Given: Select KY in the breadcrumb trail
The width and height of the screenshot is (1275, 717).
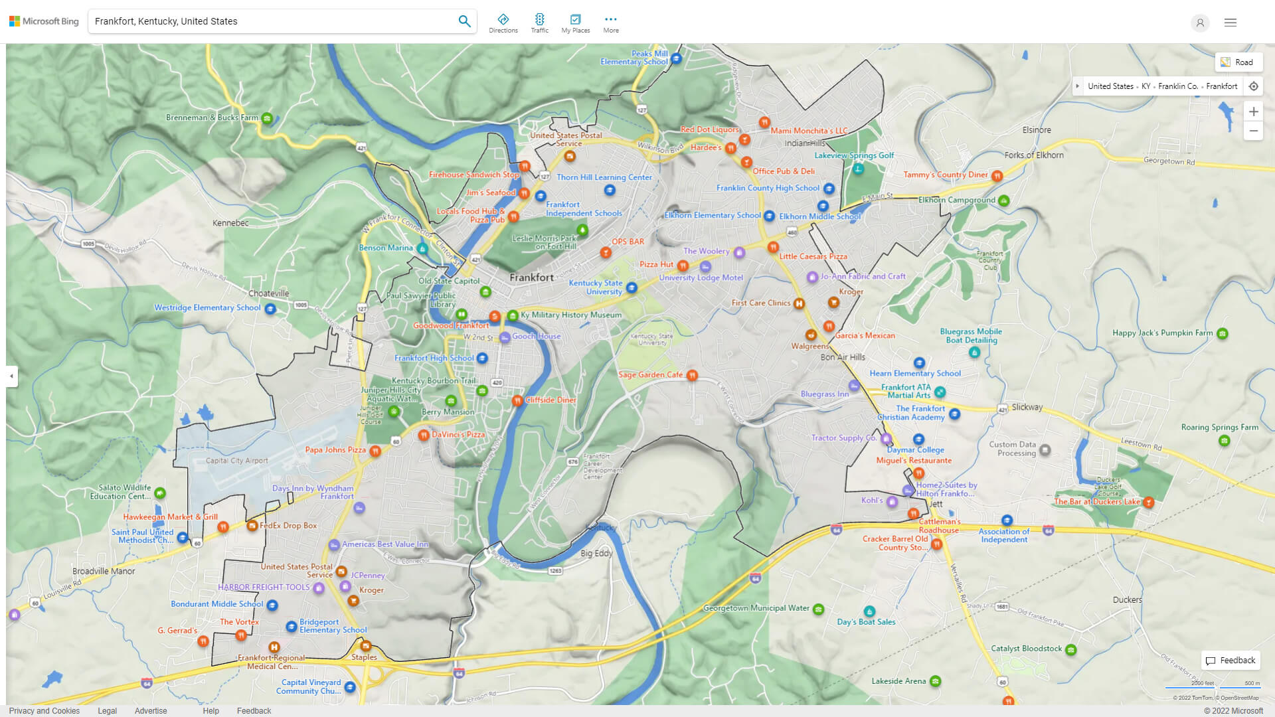Looking at the screenshot, I should coord(1147,86).
